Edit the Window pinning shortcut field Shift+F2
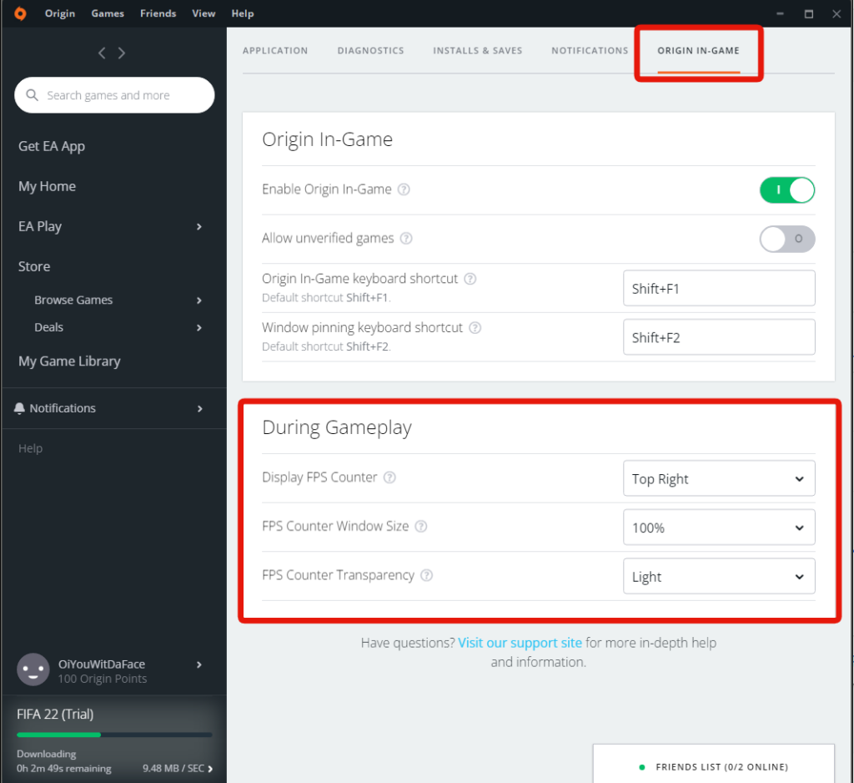 tap(719, 337)
